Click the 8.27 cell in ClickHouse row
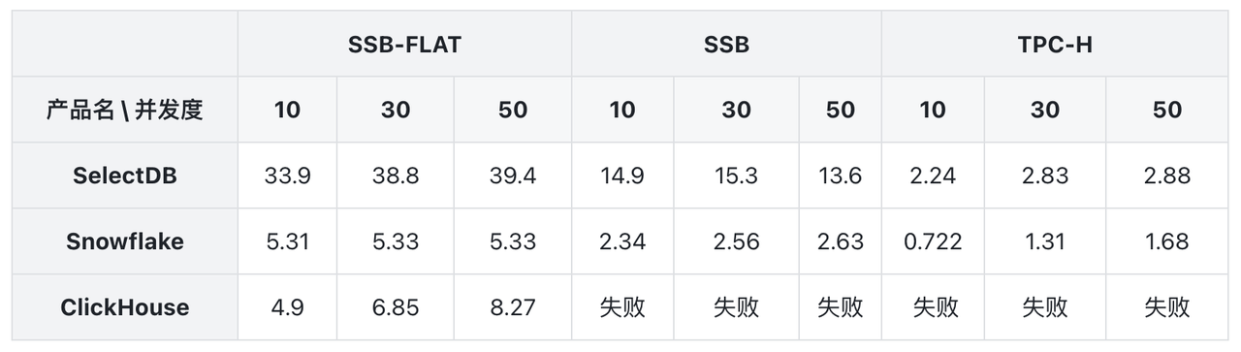The image size is (1241, 352). [x=513, y=307]
